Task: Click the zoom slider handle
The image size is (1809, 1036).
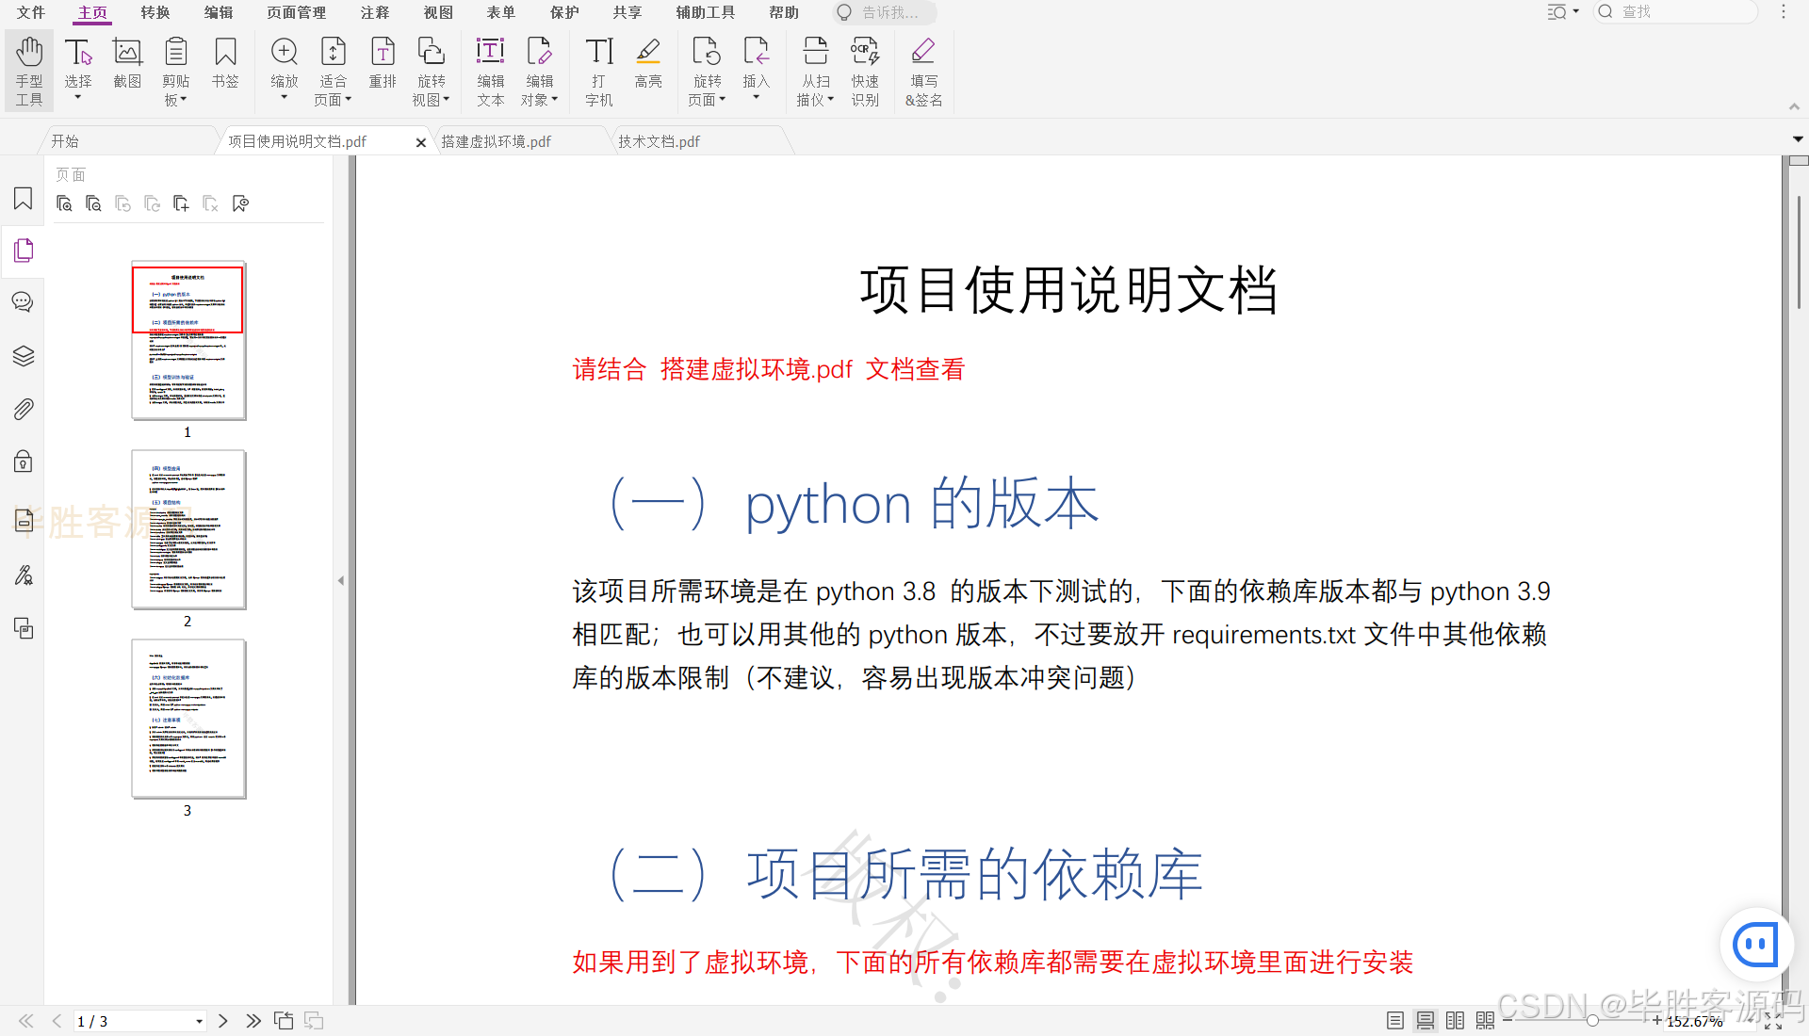Action: point(1592,1021)
